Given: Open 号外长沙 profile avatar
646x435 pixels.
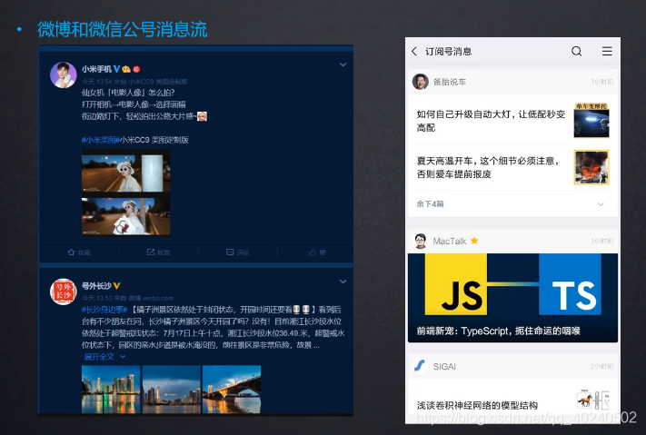Looking at the screenshot, I should pyautogui.click(x=64, y=292).
